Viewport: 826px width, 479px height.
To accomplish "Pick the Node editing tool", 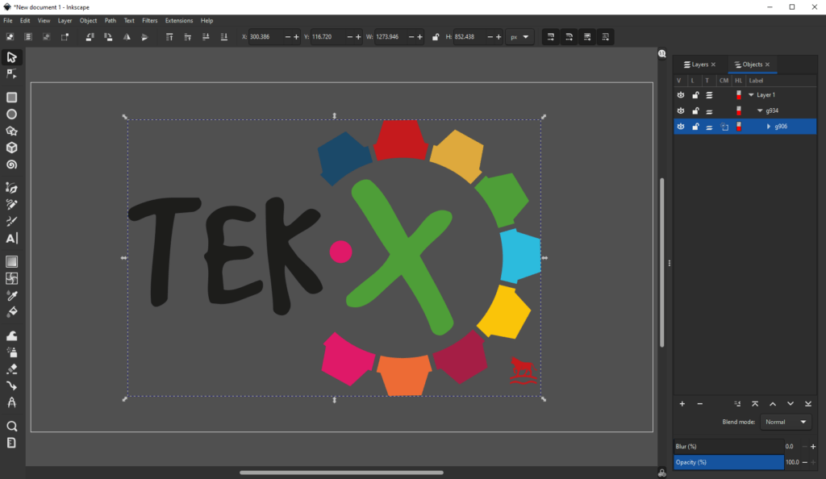I will (x=11, y=73).
